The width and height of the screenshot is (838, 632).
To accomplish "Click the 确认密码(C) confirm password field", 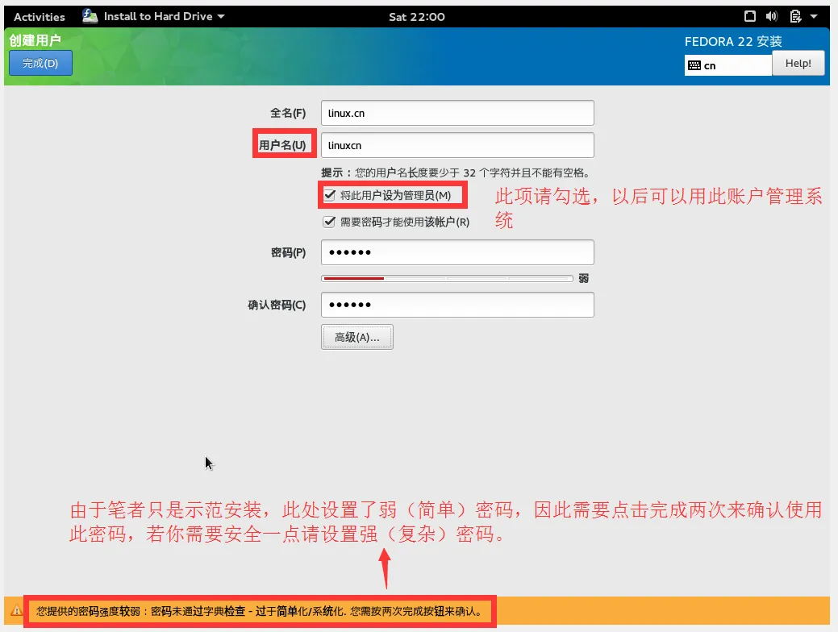I will (457, 305).
